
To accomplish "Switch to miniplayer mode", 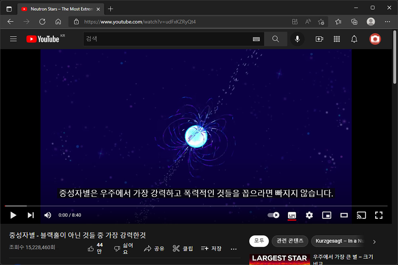I will point(327,215).
